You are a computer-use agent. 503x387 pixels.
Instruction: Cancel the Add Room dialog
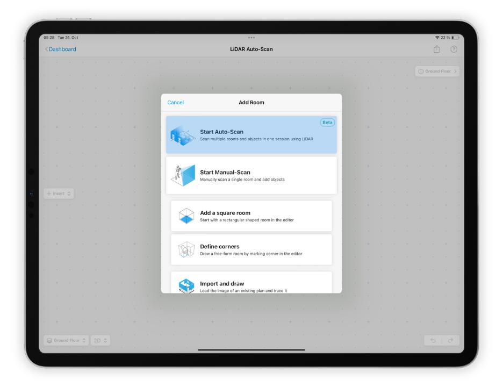click(175, 103)
